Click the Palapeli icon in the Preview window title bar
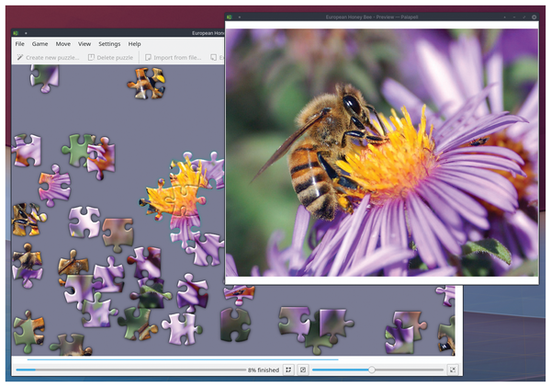 (230, 17)
